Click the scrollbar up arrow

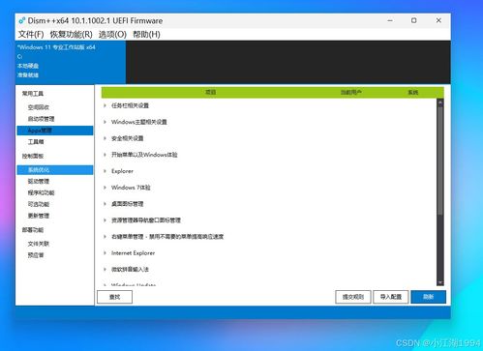pos(440,102)
